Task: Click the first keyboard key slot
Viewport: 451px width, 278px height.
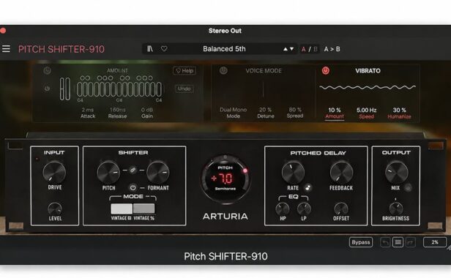Action: point(79,89)
